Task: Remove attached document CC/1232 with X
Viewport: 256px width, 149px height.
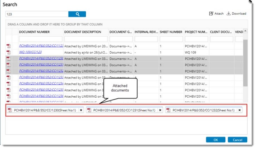Action: [240, 110]
